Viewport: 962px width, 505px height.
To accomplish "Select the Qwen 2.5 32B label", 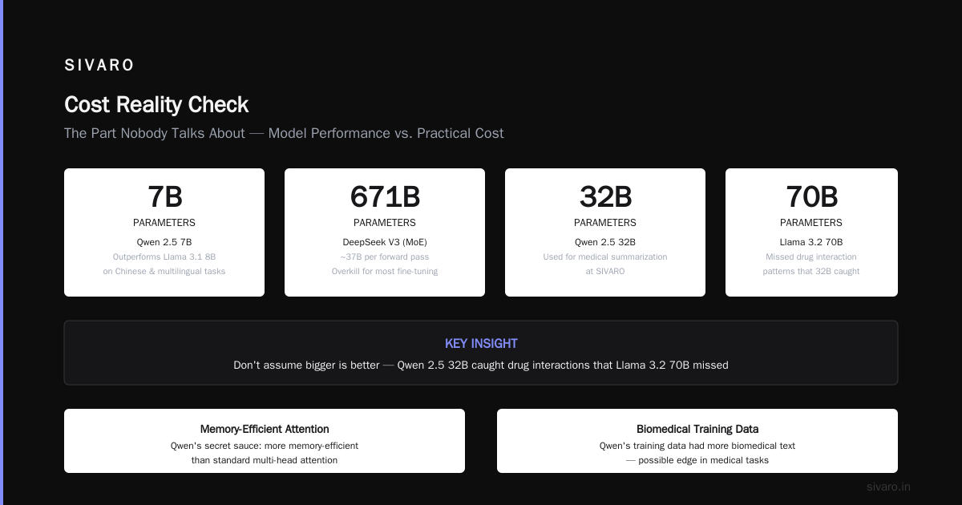I will (605, 242).
